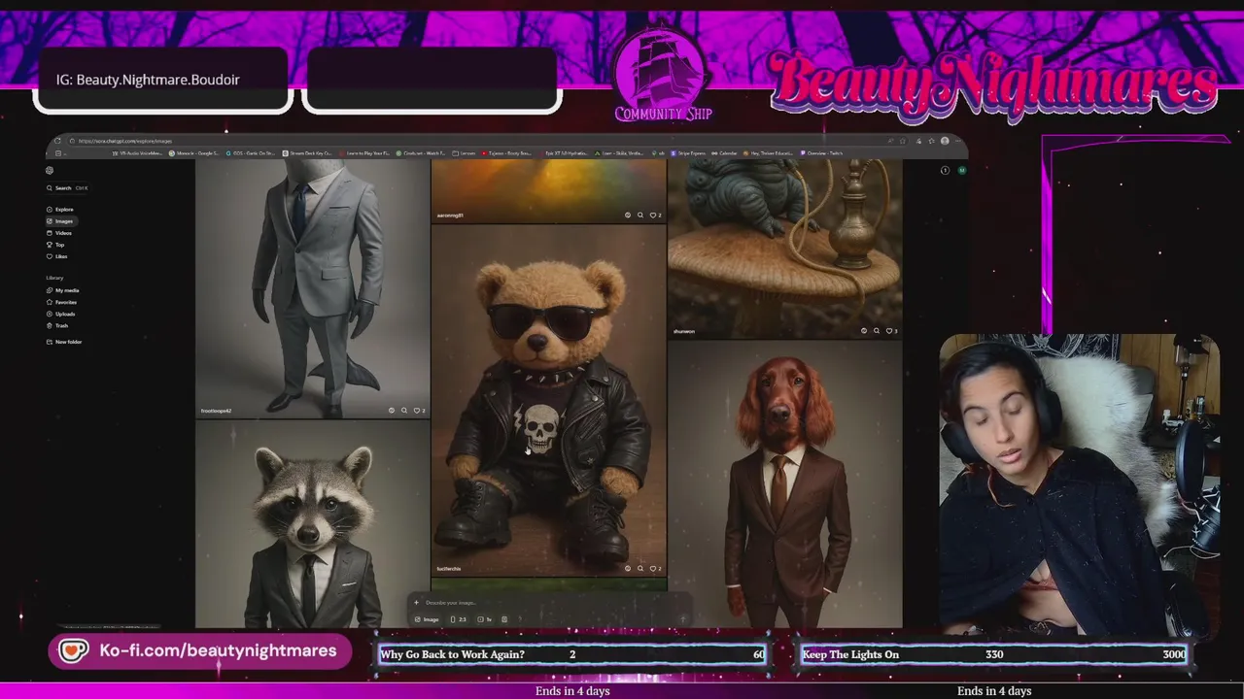The image size is (1244, 699).
Task: Open the shark in gray suit thumbnail
Action: coord(312,288)
